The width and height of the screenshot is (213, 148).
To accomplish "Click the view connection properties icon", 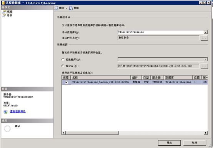I will pos(5,112).
